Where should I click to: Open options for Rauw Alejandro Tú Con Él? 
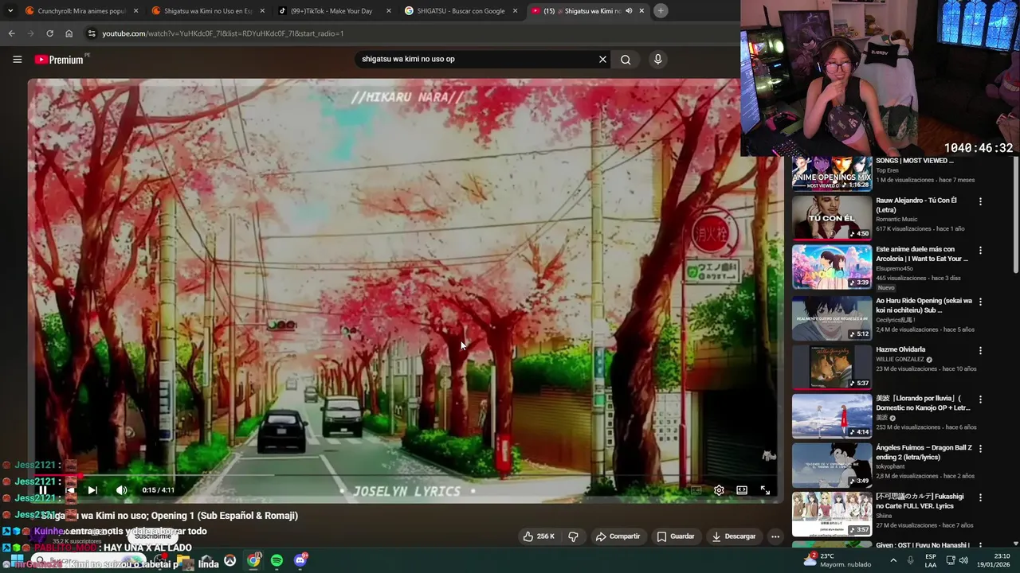980,201
